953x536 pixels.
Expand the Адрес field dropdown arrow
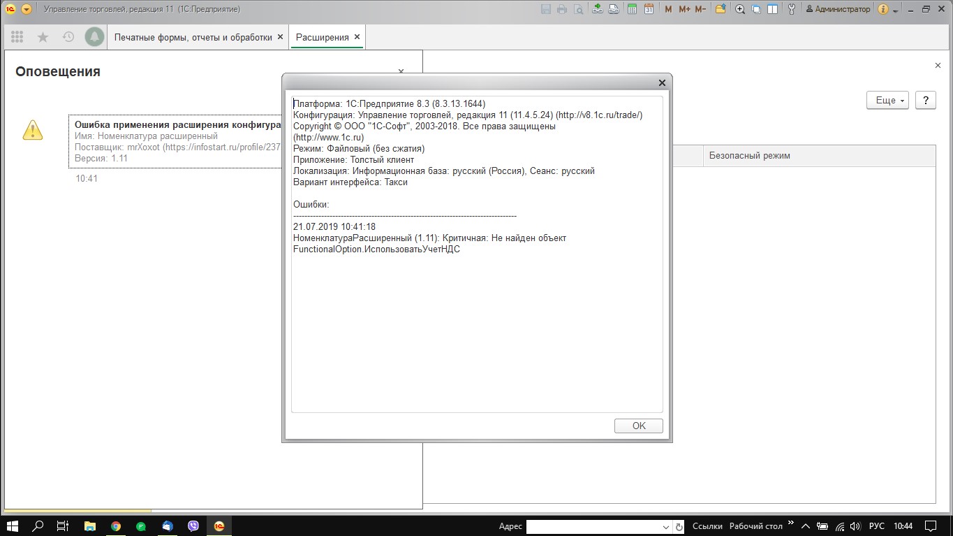[665, 527]
